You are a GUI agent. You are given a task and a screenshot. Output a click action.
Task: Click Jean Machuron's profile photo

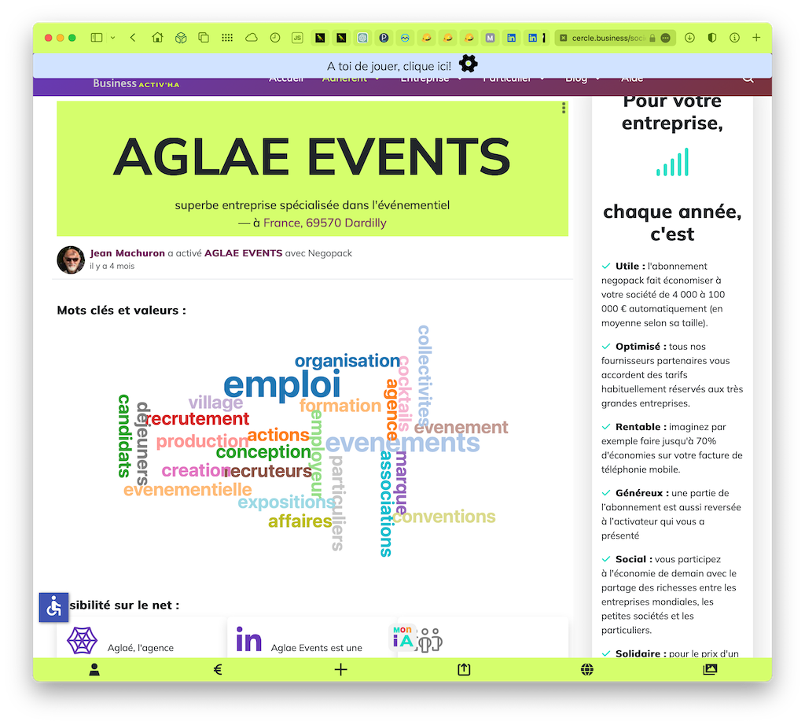tap(71, 259)
